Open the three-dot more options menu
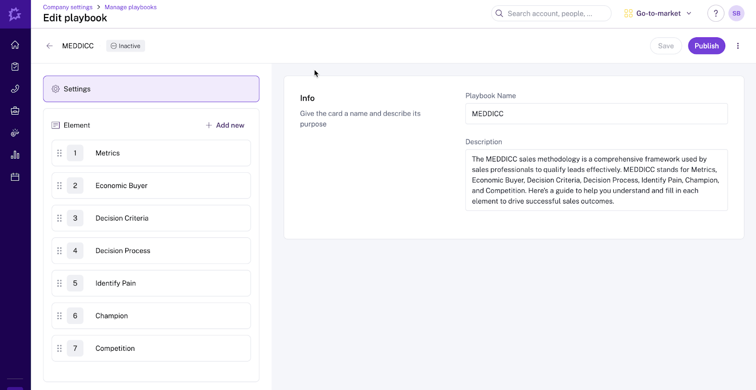756x390 pixels. [x=738, y=46]
